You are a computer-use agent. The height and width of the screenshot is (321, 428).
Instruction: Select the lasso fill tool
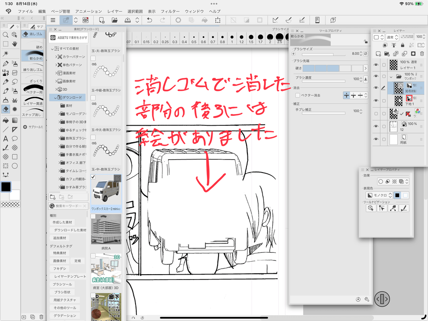click(15, 82)
